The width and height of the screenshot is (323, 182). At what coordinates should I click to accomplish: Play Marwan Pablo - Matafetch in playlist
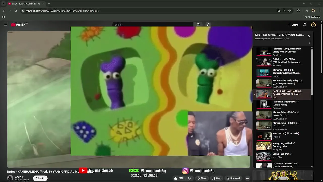tap(282, 115)
